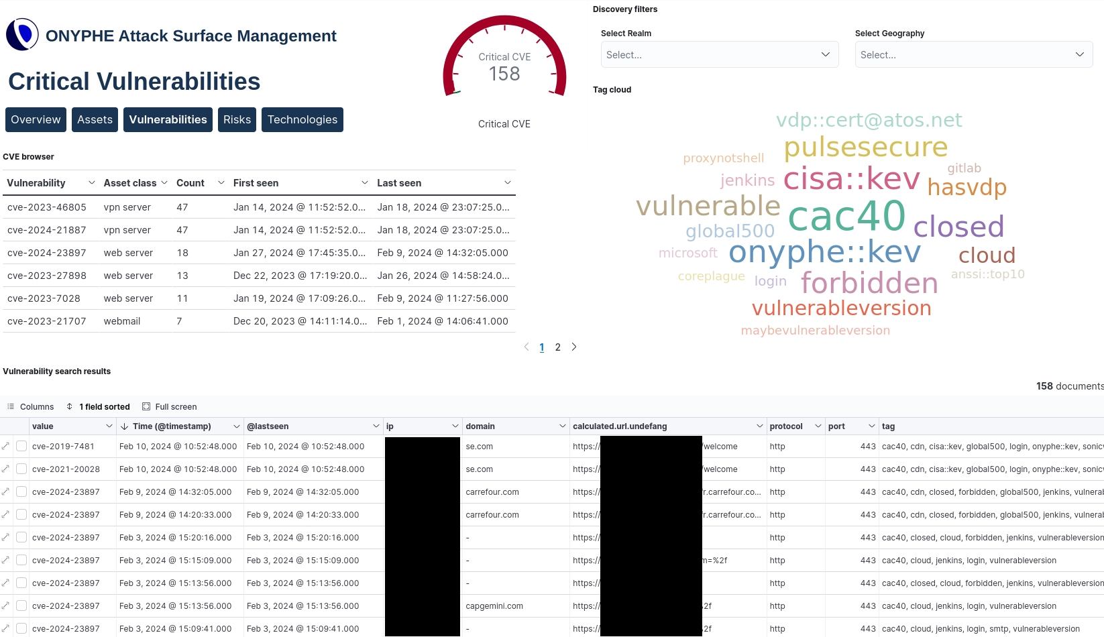This screenshot has width=1104, height=637.
Task: Tick checkbox for Feb 9 14:20:33 row
Action: pyautogui.click(x=21, y=514)
